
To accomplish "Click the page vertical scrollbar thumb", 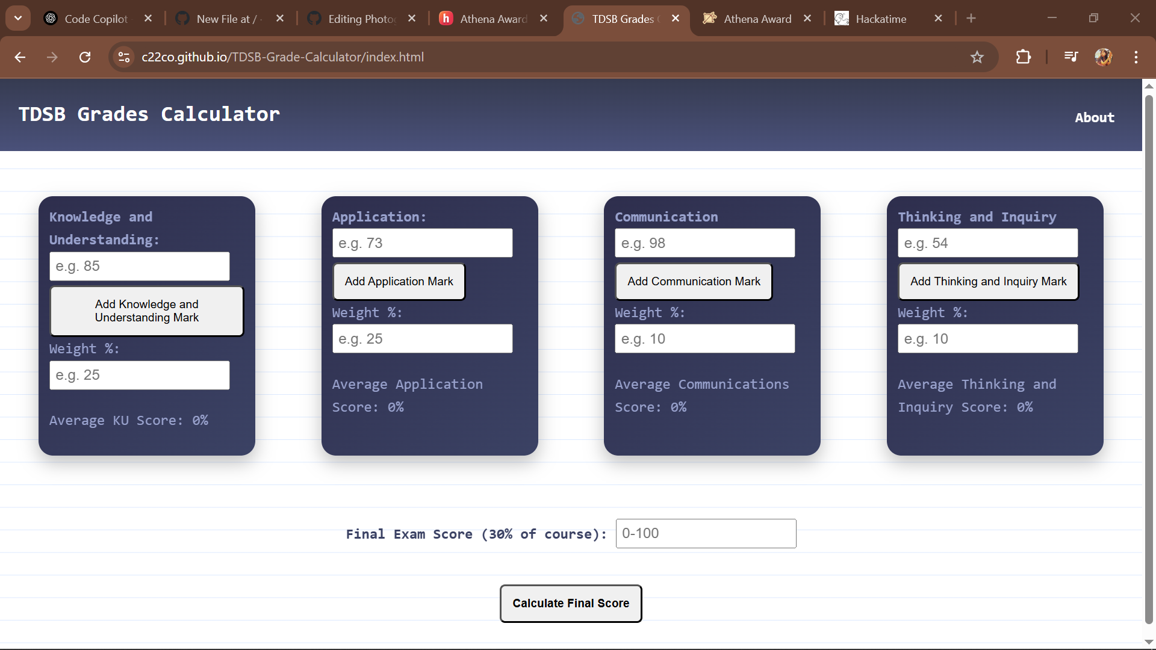I will tap(1149, 359).
